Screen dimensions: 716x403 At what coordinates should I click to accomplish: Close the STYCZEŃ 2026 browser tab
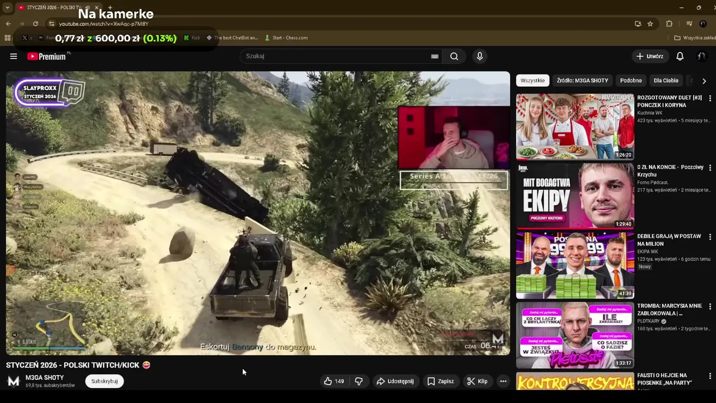(96, 8)
